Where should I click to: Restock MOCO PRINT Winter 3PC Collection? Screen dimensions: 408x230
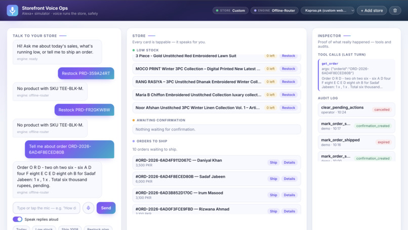289,69
